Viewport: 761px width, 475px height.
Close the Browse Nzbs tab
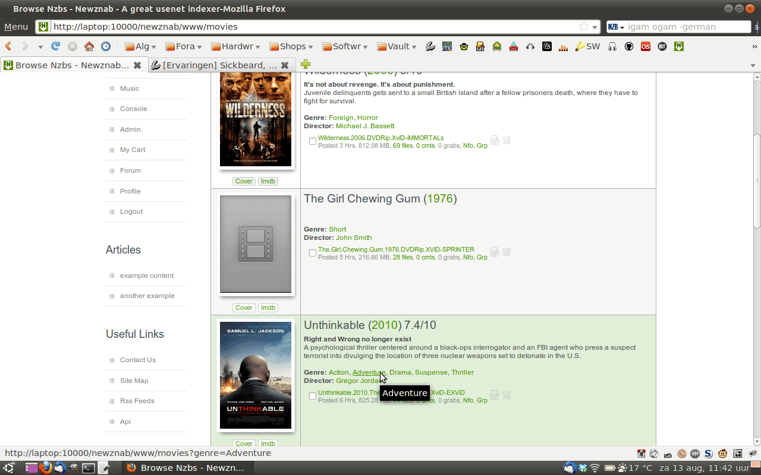(x=137, y=65)
